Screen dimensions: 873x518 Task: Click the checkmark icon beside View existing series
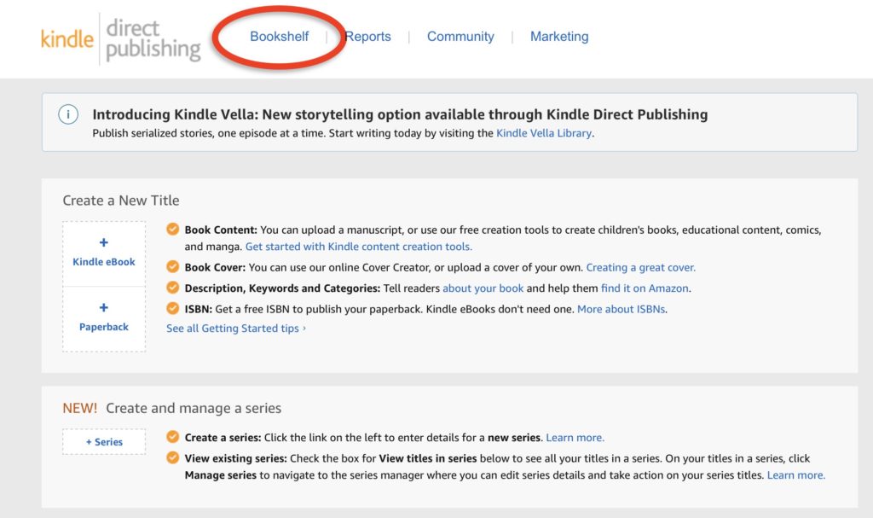172,460
